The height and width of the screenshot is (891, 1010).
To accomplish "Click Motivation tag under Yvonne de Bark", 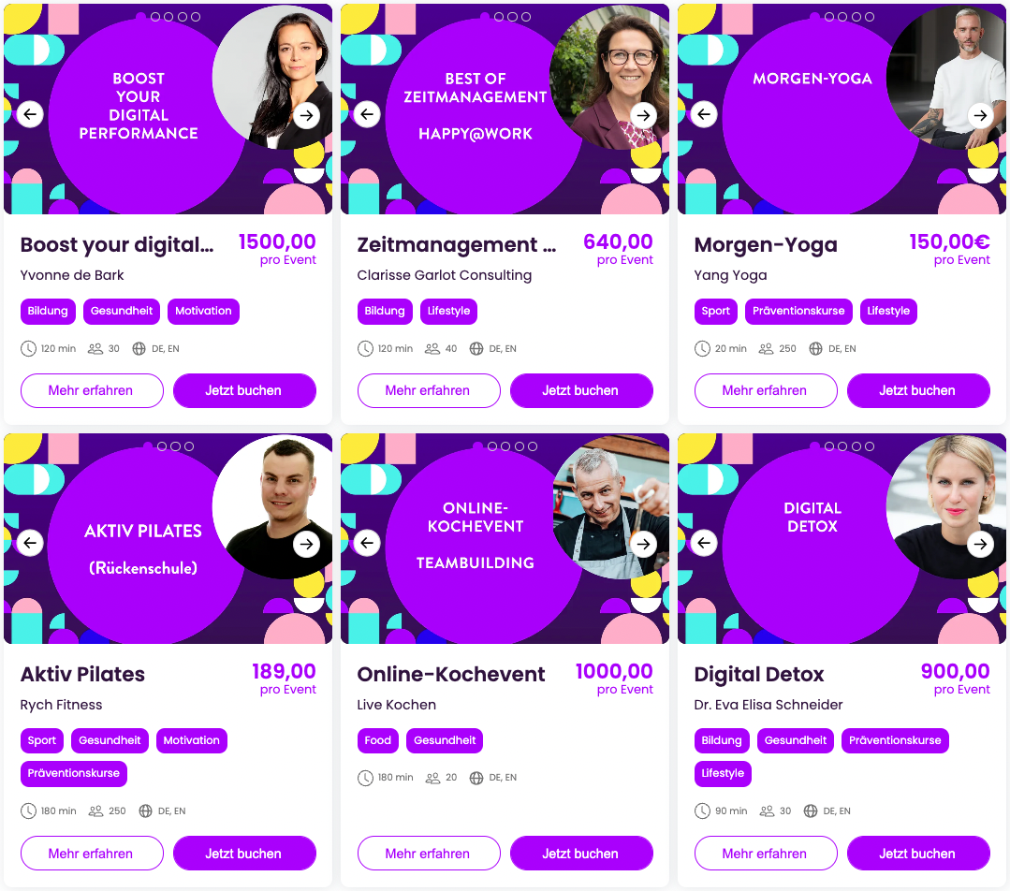I will coord(203,311).
